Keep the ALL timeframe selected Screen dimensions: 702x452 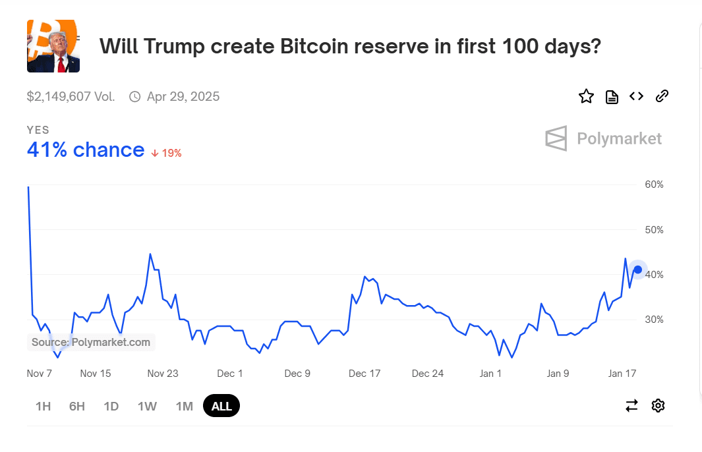tap(221, 405)
